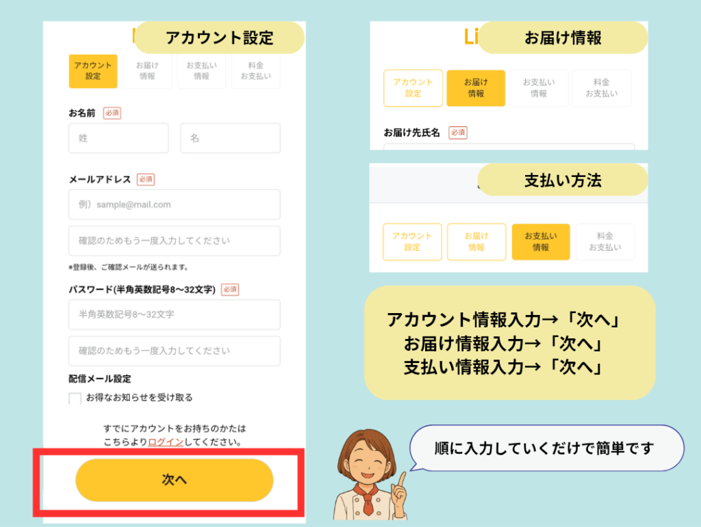Select the password input field

[174, 314]
